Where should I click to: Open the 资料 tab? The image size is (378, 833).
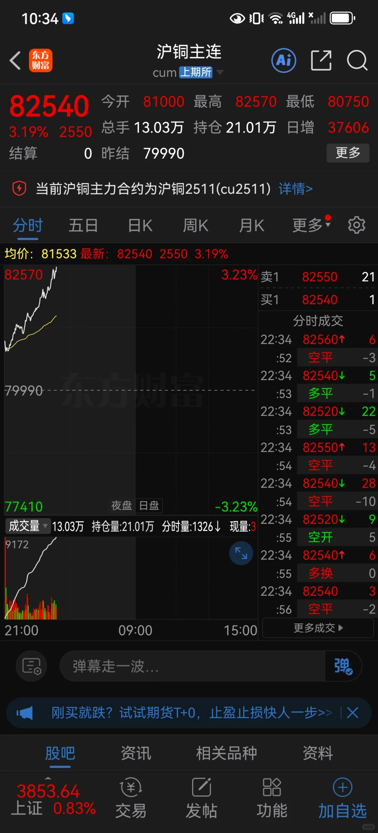tap(318, 753)
